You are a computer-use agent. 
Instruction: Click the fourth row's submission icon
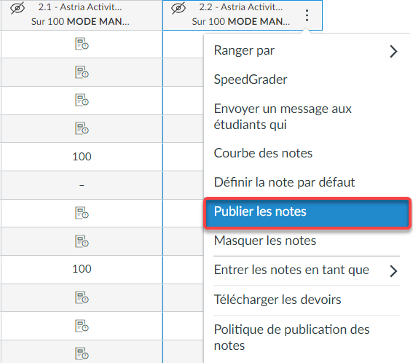[x=82, y=128]
